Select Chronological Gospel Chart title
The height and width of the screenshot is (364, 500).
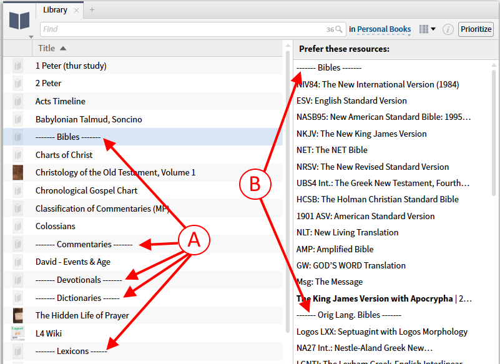[x=86, y=190]
